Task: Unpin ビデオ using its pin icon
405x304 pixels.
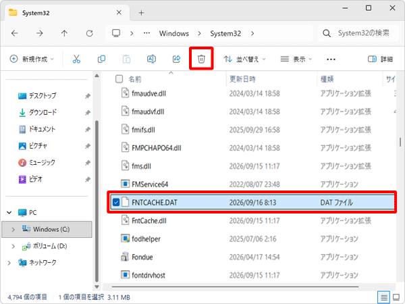Action: [x=88, y=179]
